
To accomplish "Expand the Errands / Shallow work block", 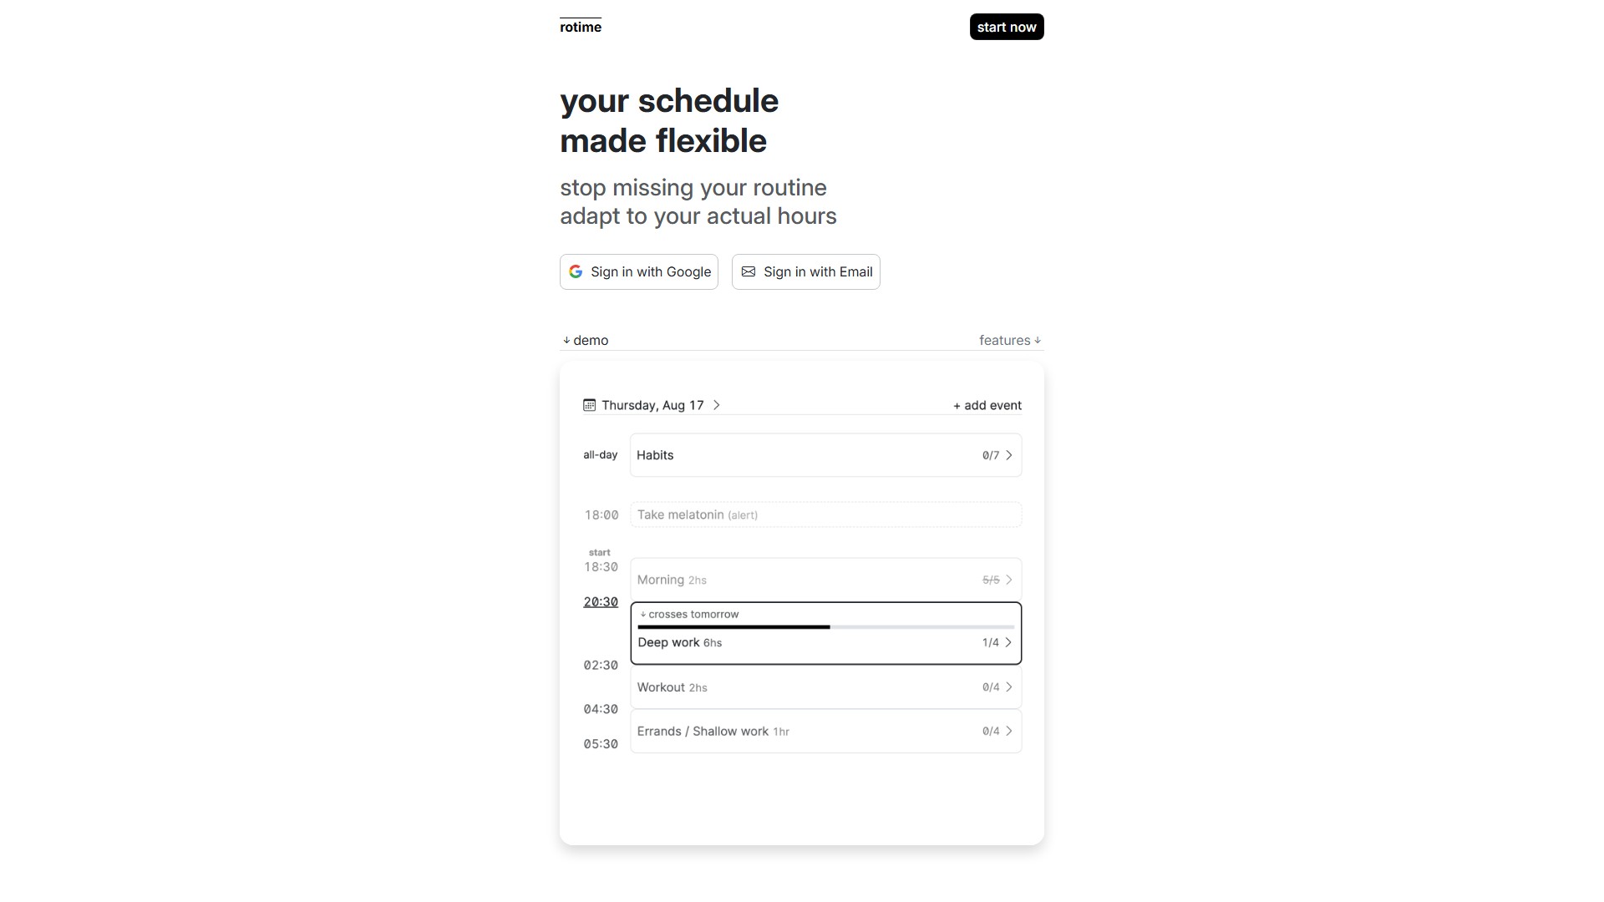I will click(x=1009, y=731).
